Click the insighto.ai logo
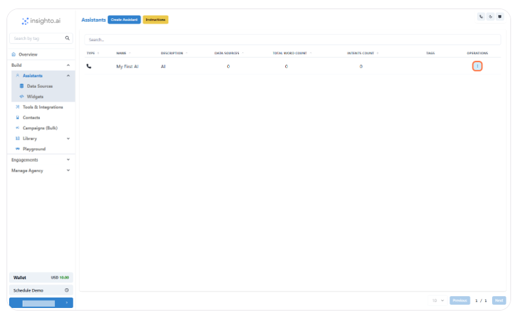 pyautogui.click(x=41, y=21)
